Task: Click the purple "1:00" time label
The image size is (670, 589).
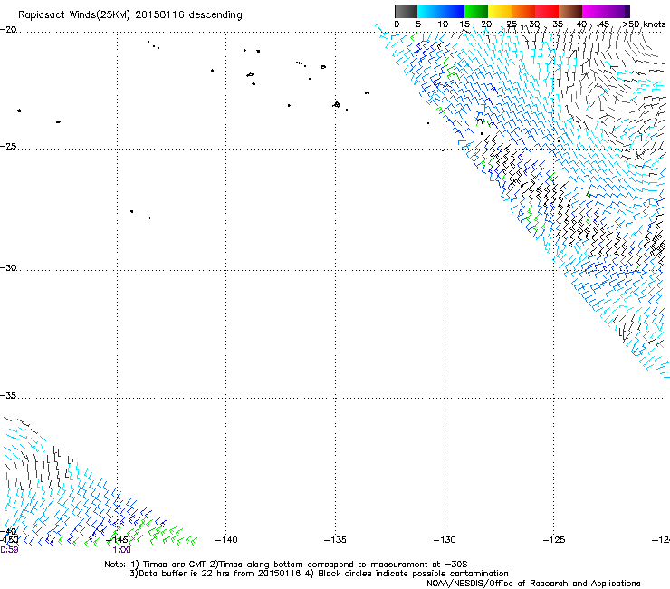Action: click(122, 550)
